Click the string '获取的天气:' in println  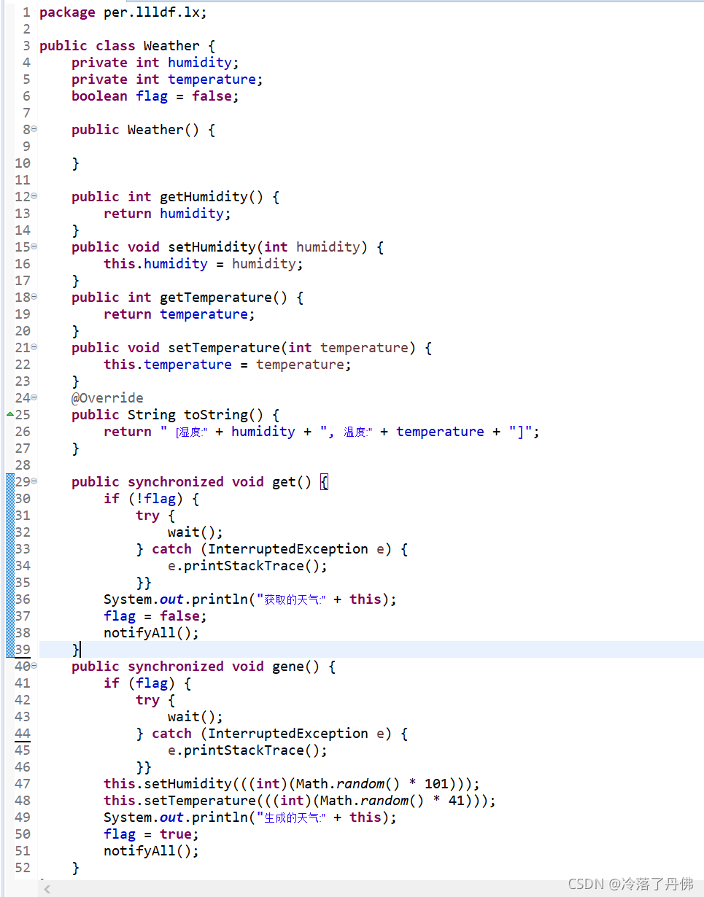(290, 599)
